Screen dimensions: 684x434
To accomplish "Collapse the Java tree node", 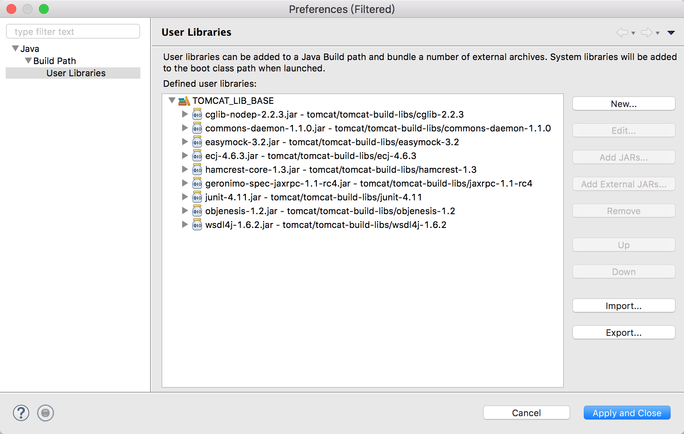I will pyautogui.click(x=15, y=49).
